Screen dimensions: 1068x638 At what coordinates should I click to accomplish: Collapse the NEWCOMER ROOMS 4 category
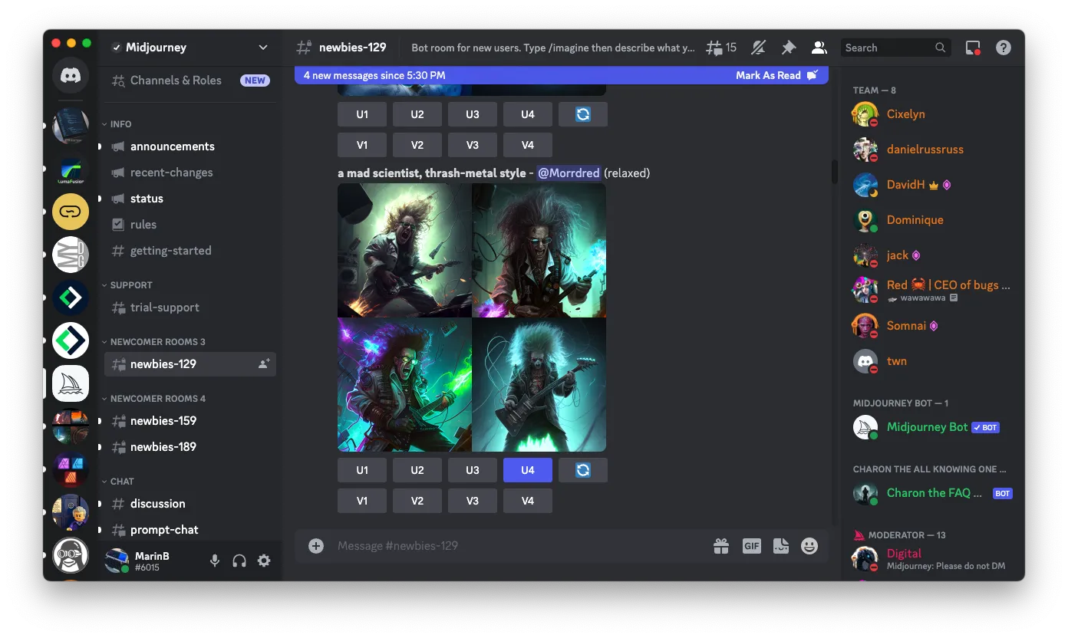point(157,399)
